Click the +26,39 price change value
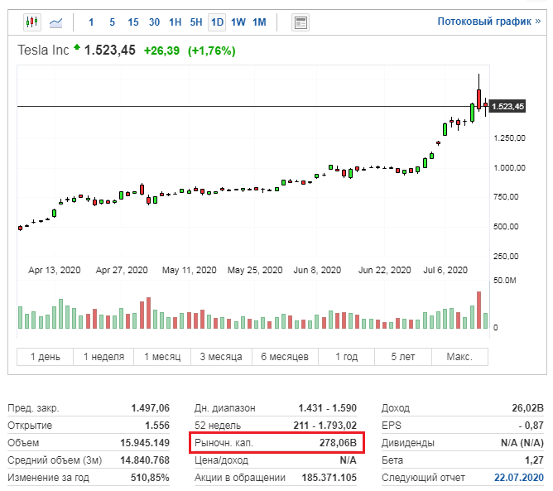Viewport: 553px width, 491px height. [x=161, y=51]
